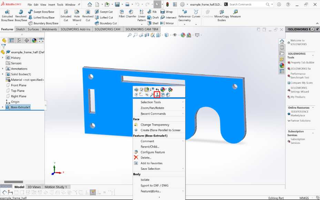Open the Hole Wizard tool

click(x=77, y=15)
